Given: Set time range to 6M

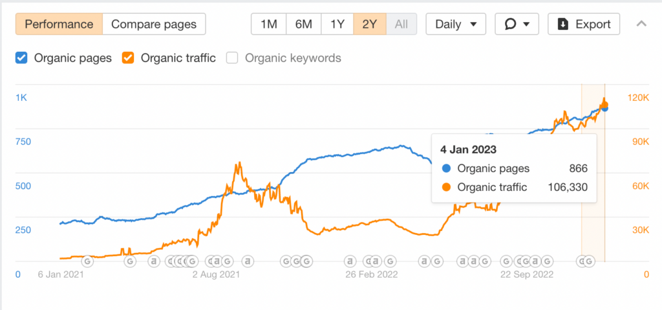Looking at the screenshot, I should [x=304, y=24].
